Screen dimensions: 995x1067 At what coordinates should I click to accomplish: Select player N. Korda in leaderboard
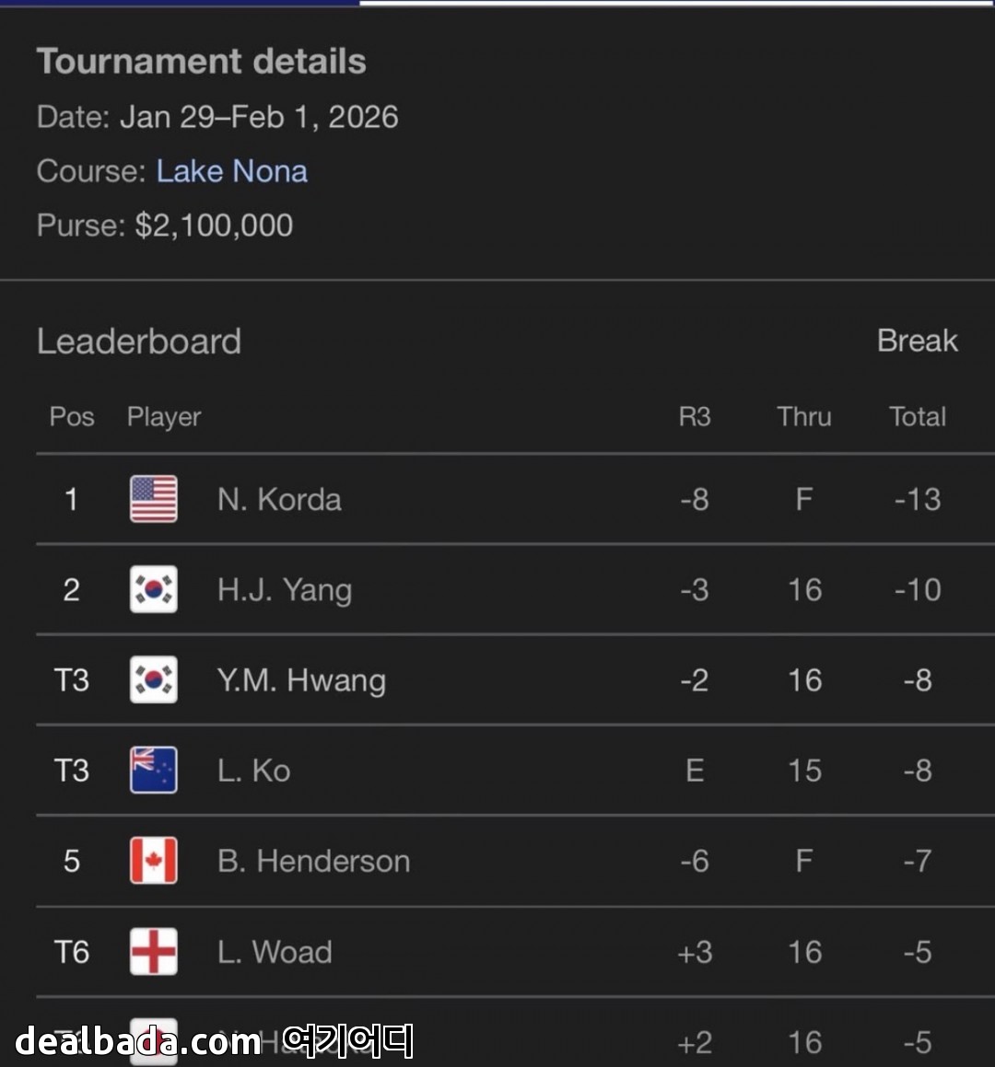[279, 499]
